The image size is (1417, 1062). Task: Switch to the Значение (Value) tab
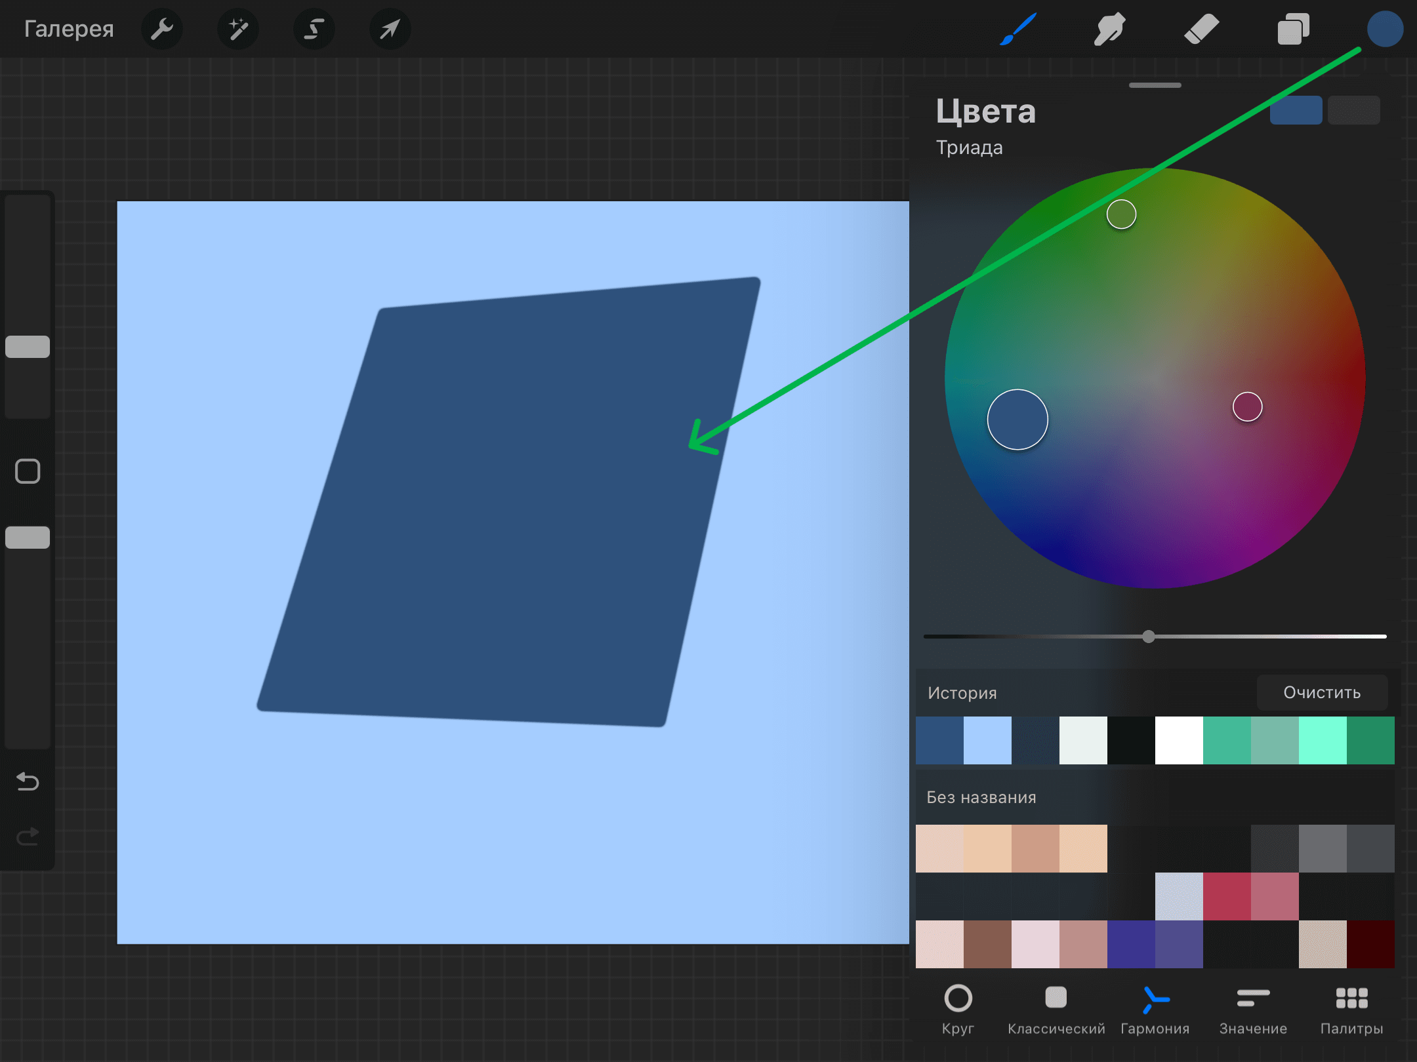pos(1253,1010)
